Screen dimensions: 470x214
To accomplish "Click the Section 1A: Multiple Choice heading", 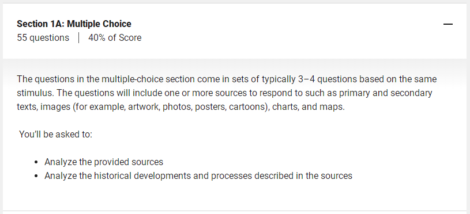I will [74, 24].
